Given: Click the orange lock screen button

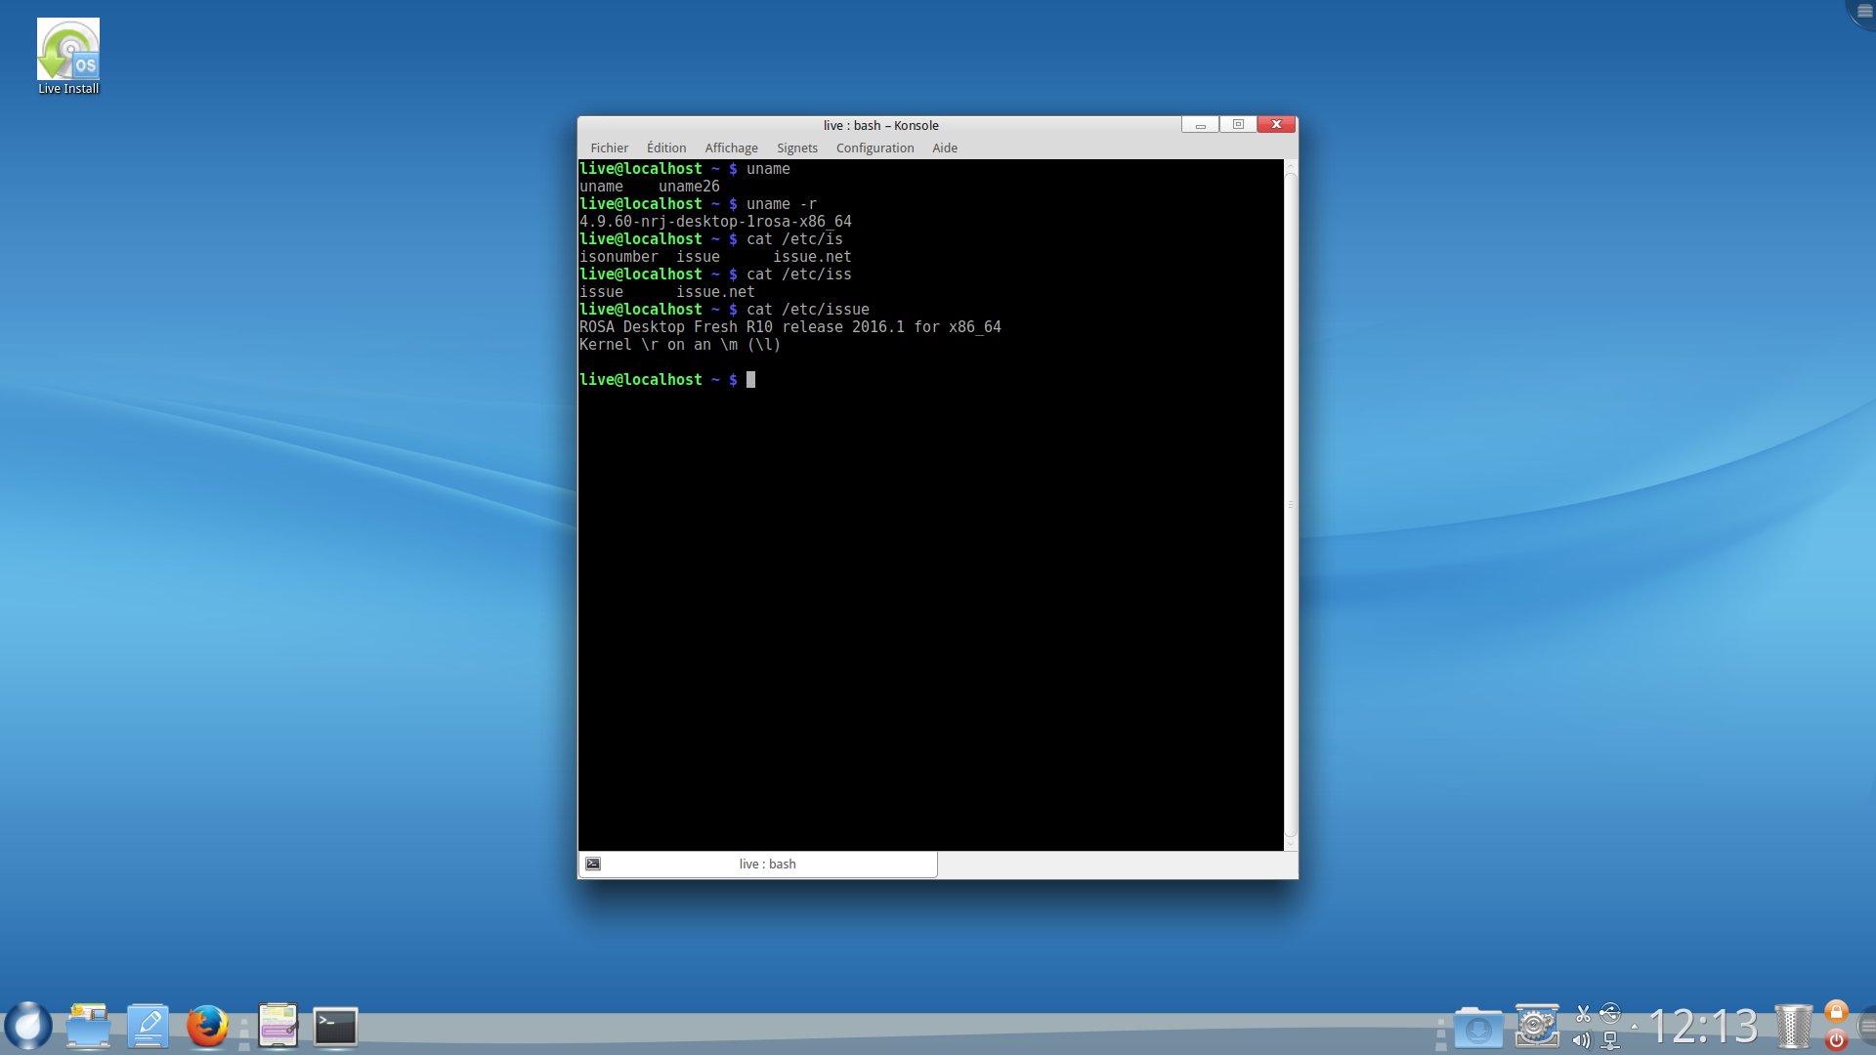Looking at the screenshot, I should coord(1836,1012).
